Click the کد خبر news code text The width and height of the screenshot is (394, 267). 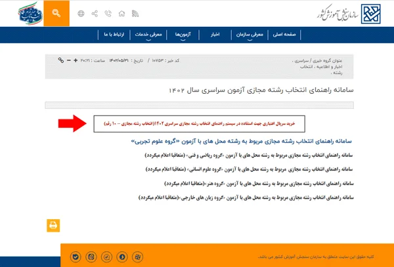[x=166, y=60]
